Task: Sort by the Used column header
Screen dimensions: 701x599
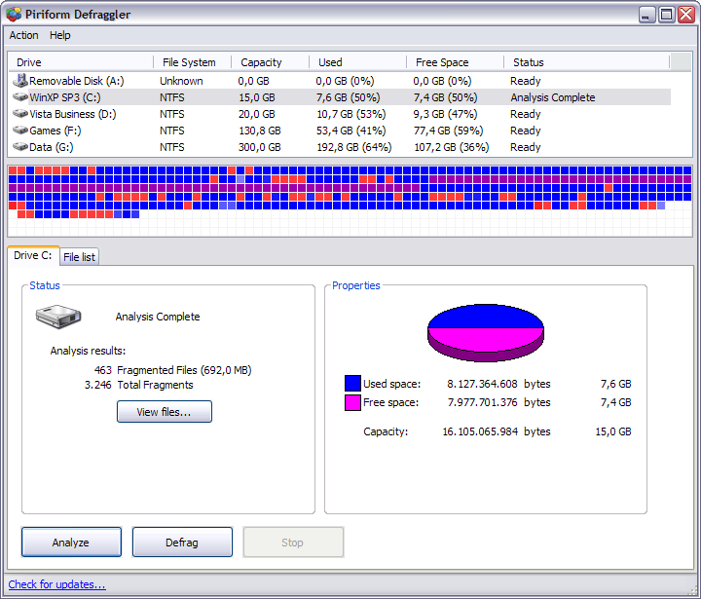Action: 357,62
